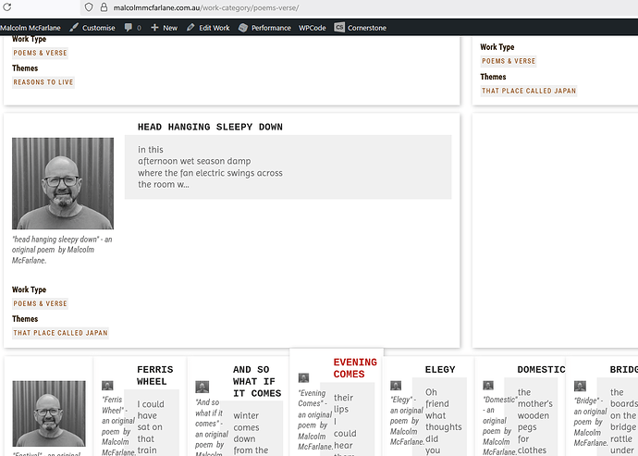Screen dimensions: 638x456
Task: Open the WPCode menu
Action: tap(312, 28)
